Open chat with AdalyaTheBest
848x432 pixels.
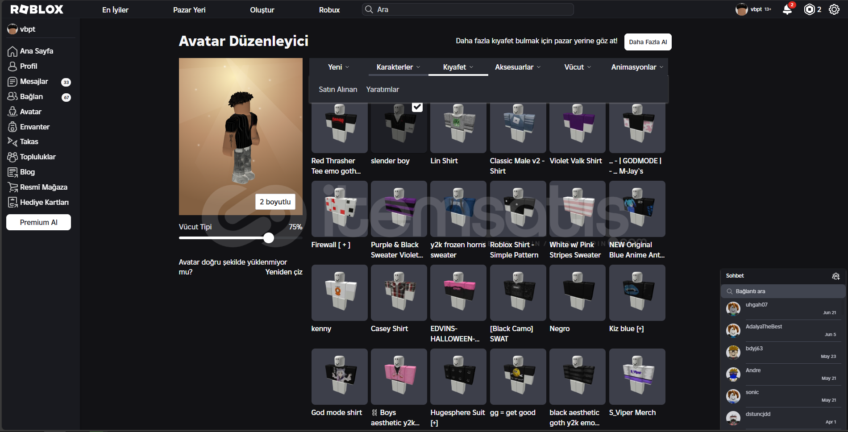coord(783,331)
